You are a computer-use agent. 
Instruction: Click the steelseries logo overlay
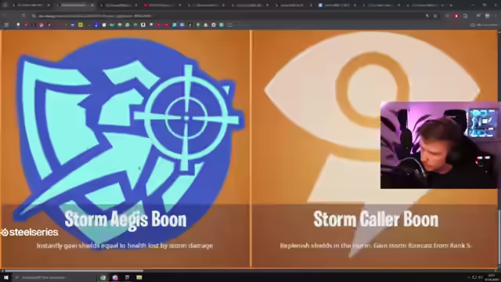[x=30, y=233]
